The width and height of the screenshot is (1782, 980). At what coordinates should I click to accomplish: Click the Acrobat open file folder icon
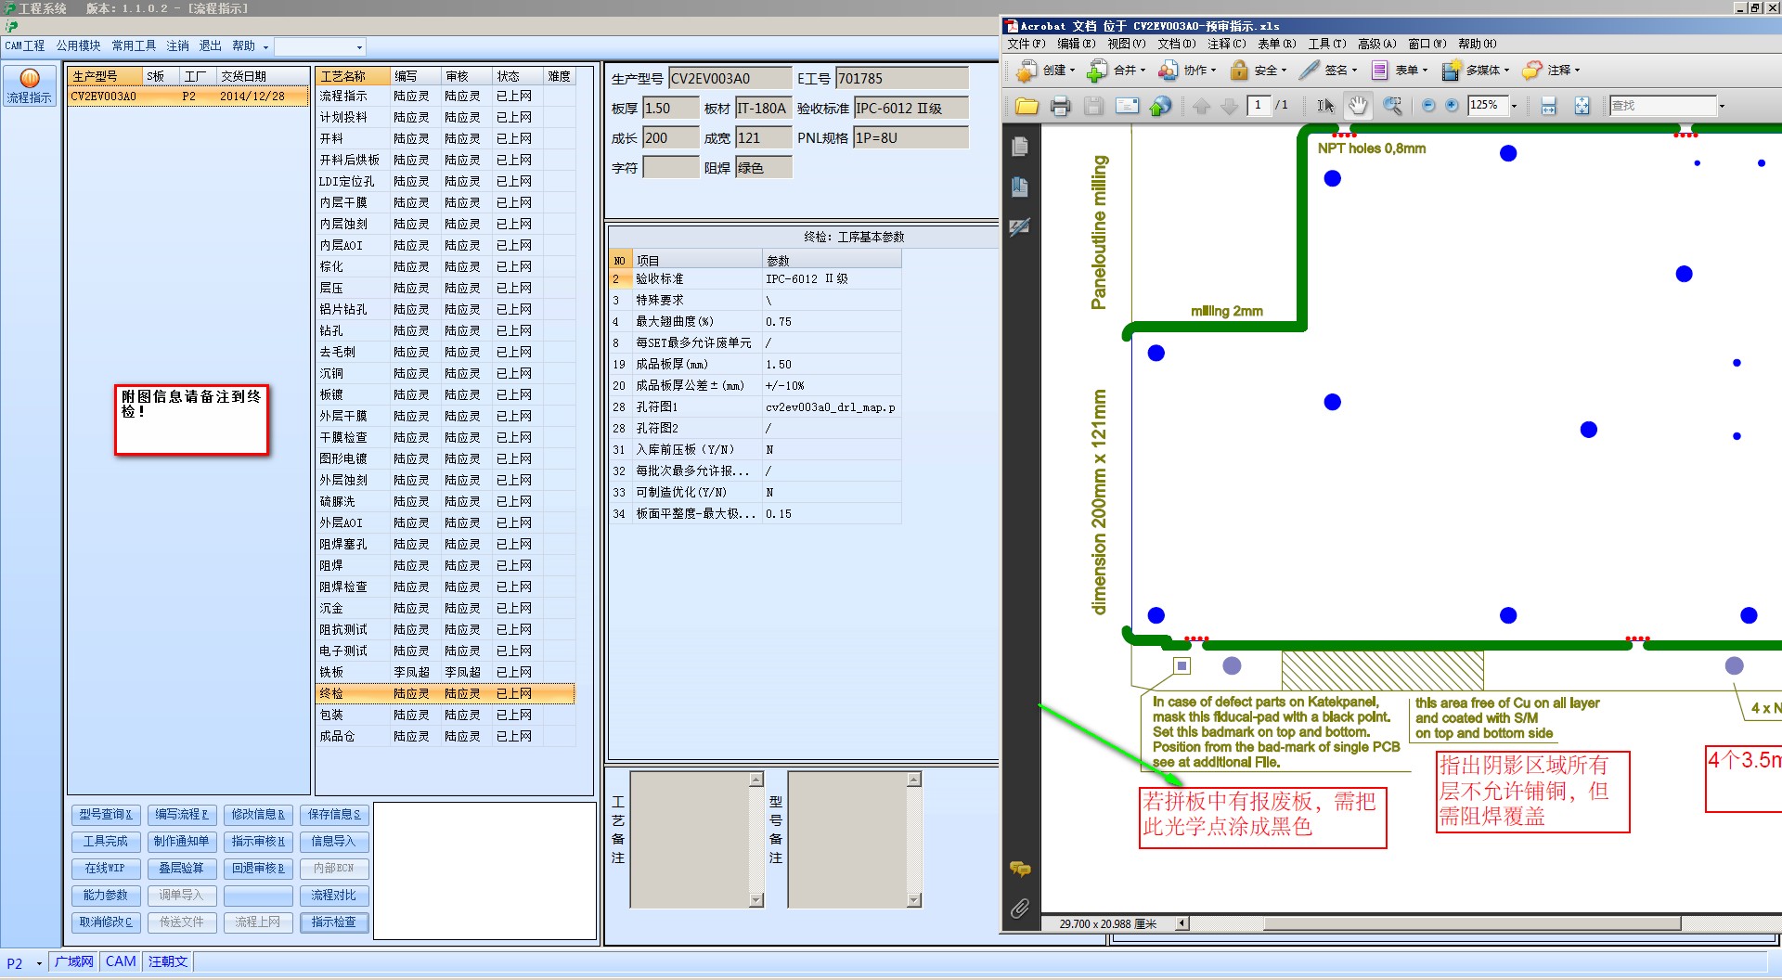click(x=1027, y=106)
